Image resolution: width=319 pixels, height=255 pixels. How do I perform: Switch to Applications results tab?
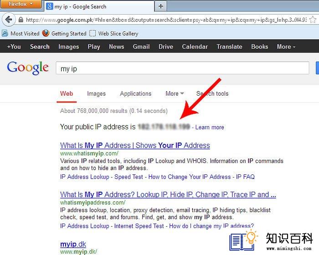click(x=136, y=93)
